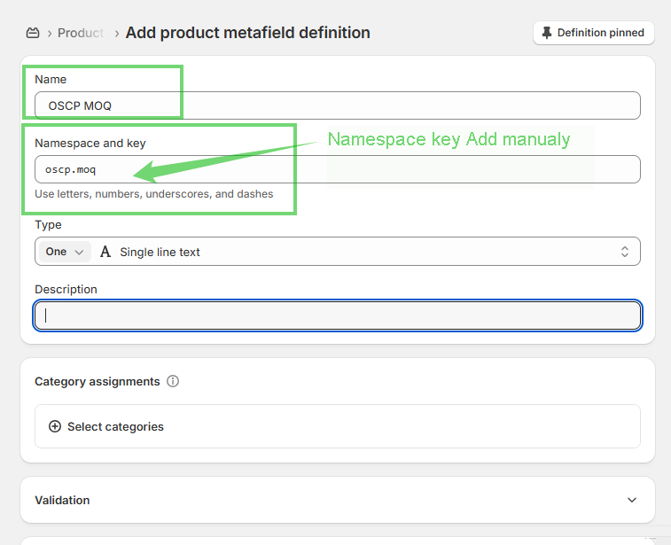The height and width of the screenshot is (545, 671).
Task: Open the settings home breadcrumb icon
Action: coord(33,33)
